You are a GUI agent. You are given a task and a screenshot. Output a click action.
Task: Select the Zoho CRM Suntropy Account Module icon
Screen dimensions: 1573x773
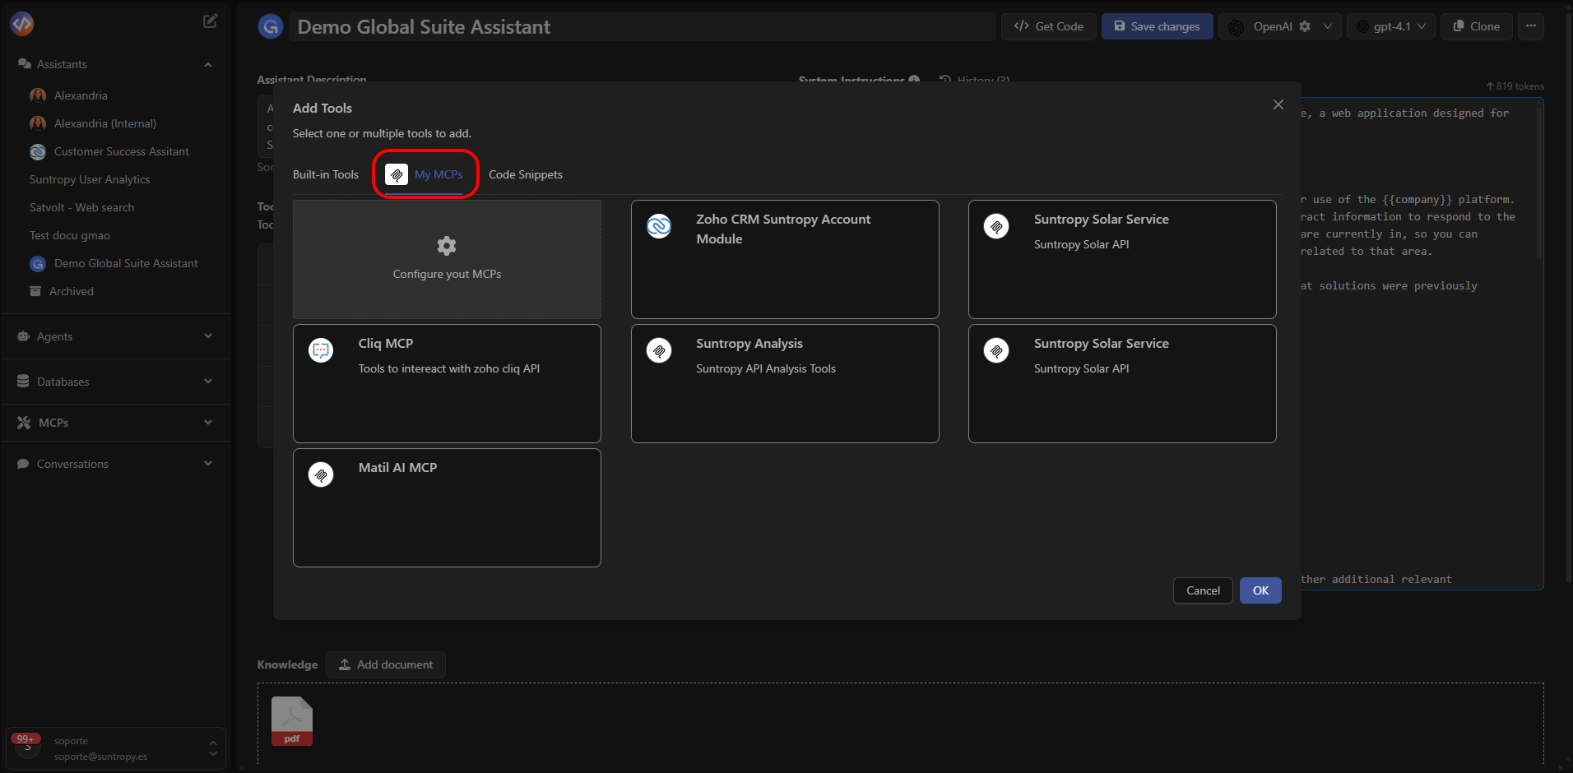pyautogui.click(x=659, y=226)
